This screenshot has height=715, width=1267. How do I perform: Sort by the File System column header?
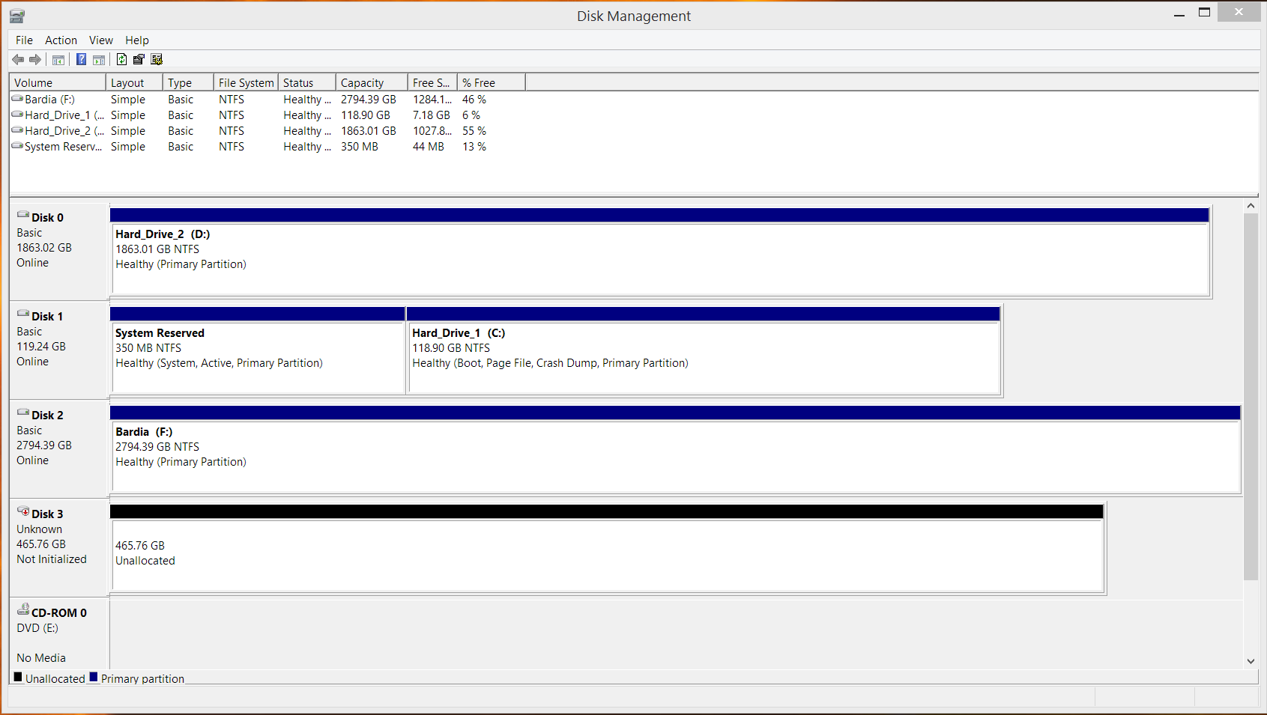246,83
